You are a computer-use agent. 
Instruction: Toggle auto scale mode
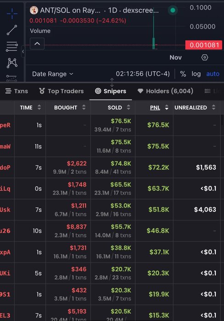(x=213, y=74)
